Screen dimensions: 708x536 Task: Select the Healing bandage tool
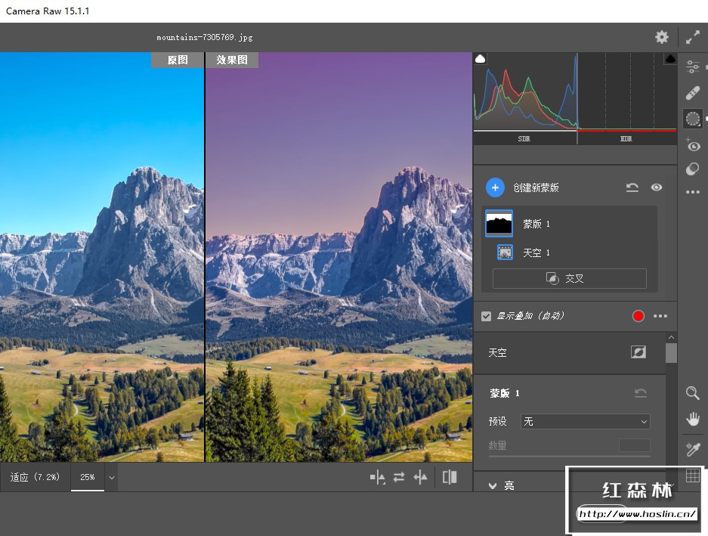point(693,93)
